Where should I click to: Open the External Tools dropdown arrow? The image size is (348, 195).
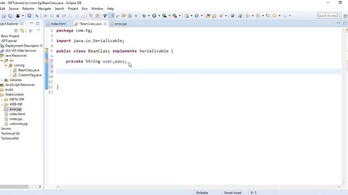180,16
